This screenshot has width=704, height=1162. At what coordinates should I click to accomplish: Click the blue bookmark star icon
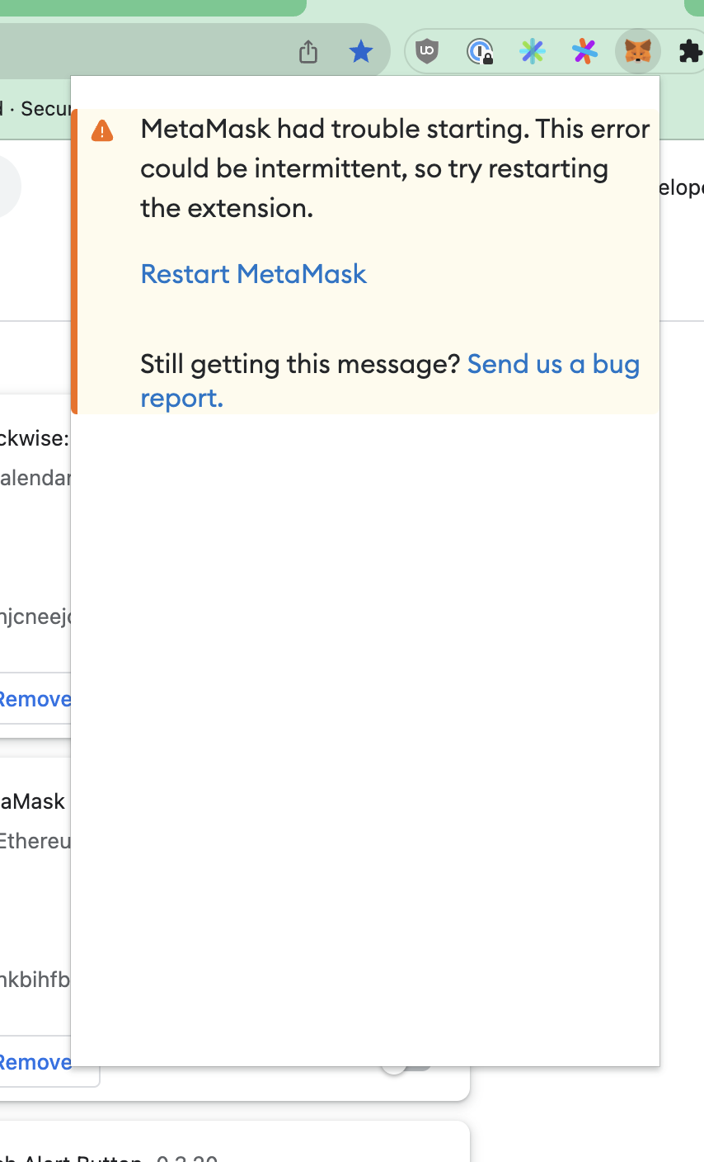pos(360,51)
